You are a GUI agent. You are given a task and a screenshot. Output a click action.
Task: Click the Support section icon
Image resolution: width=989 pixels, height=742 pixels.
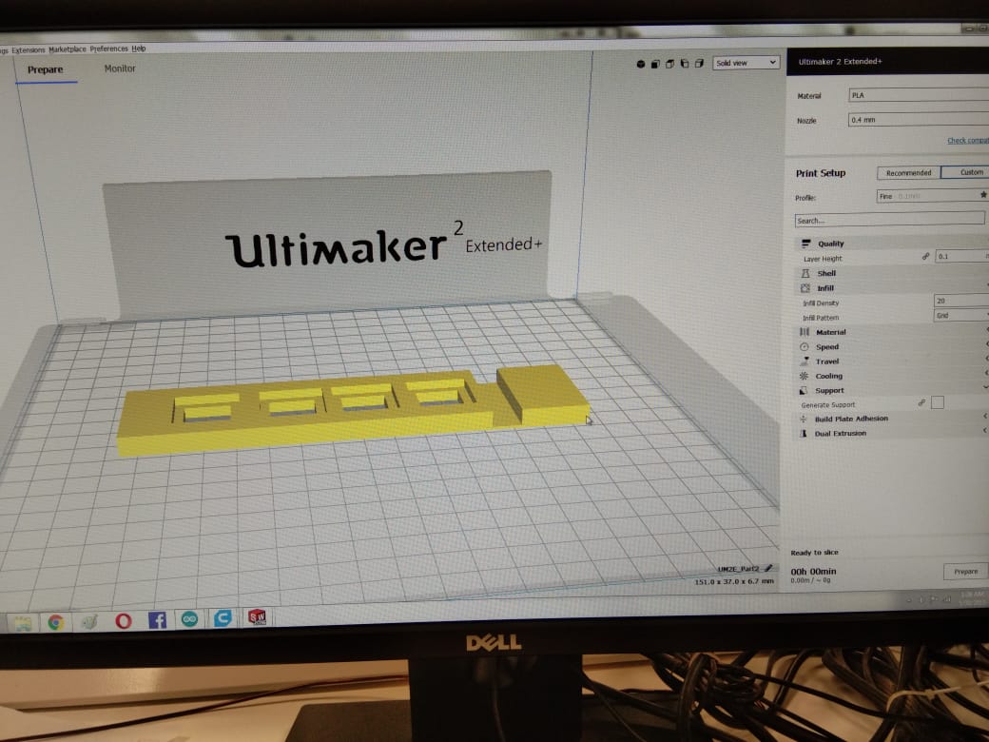coord(804,391)
